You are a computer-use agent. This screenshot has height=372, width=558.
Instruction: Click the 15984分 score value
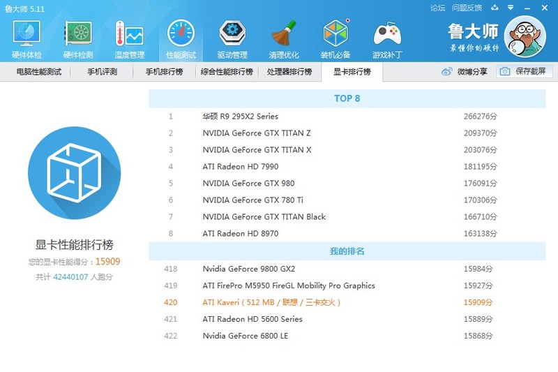[x=478, y=269]
